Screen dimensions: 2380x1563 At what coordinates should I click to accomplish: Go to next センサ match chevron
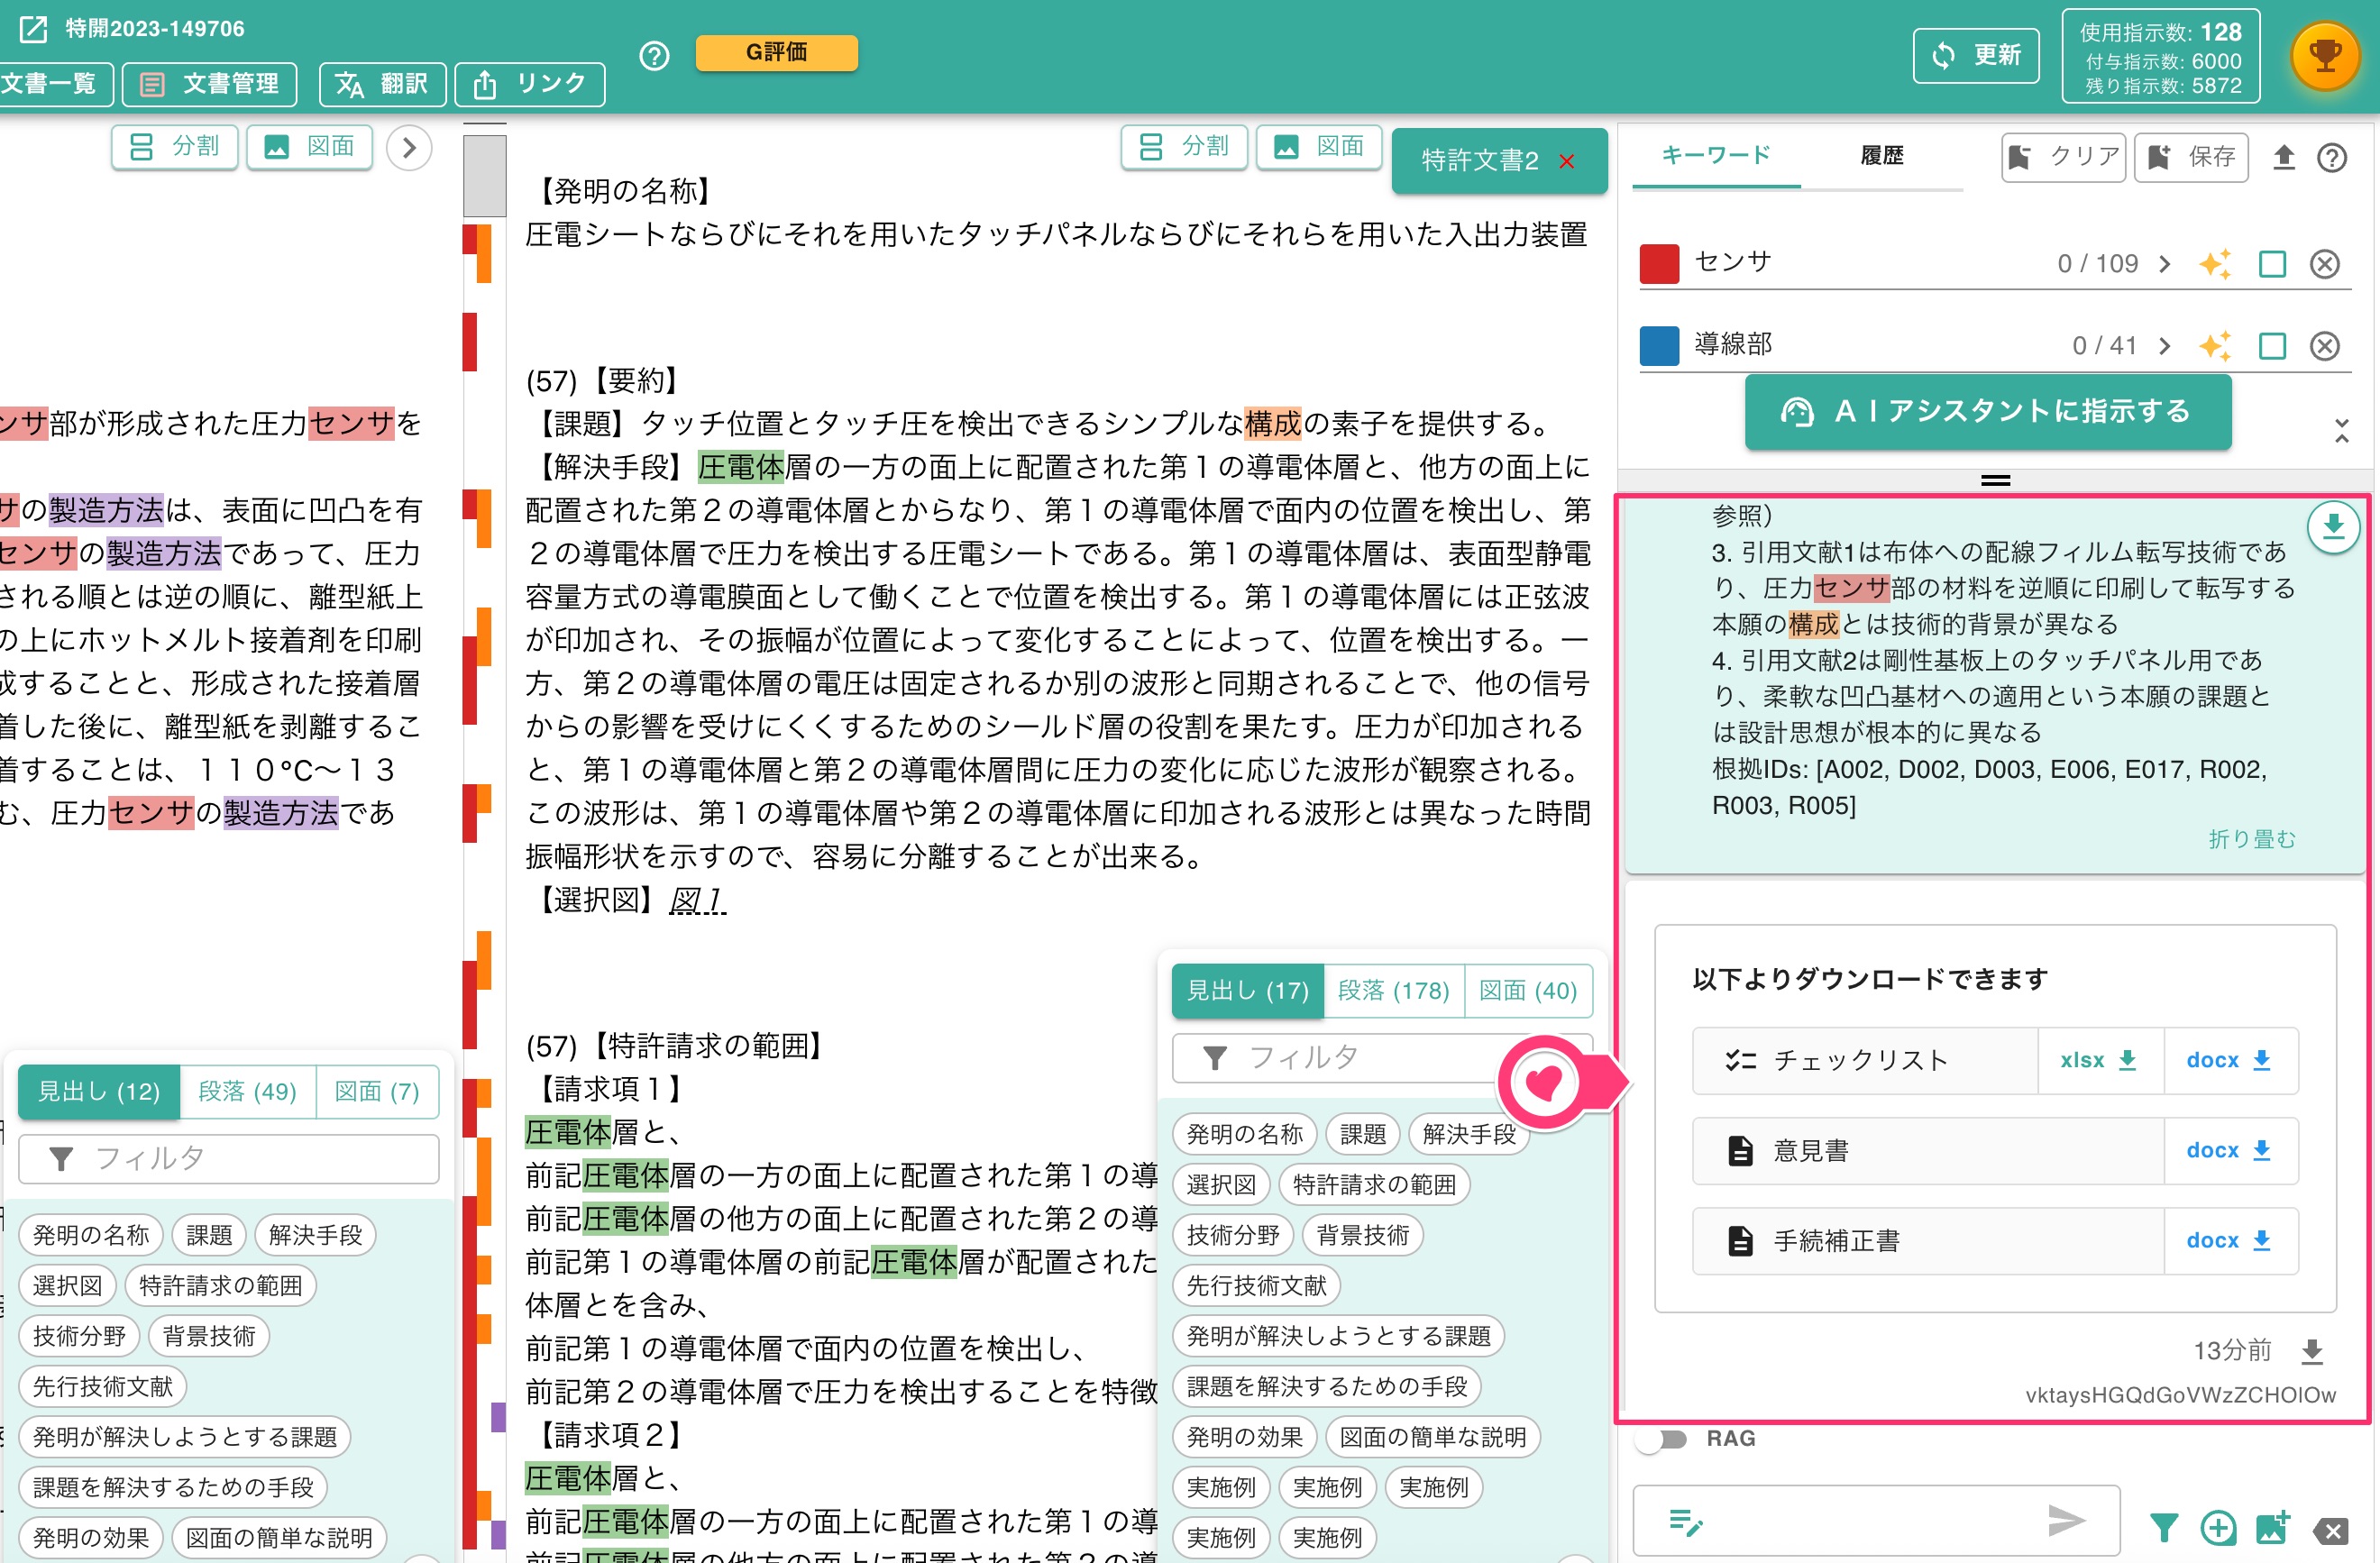2165,264
